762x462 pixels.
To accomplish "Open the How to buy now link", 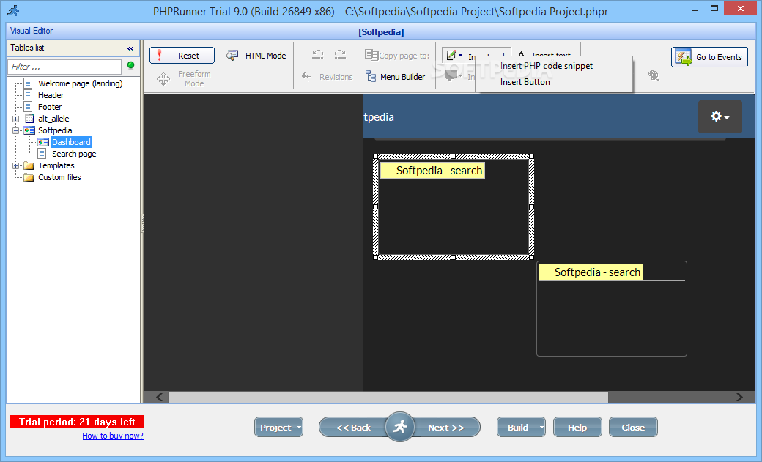I will coord(113,436).
